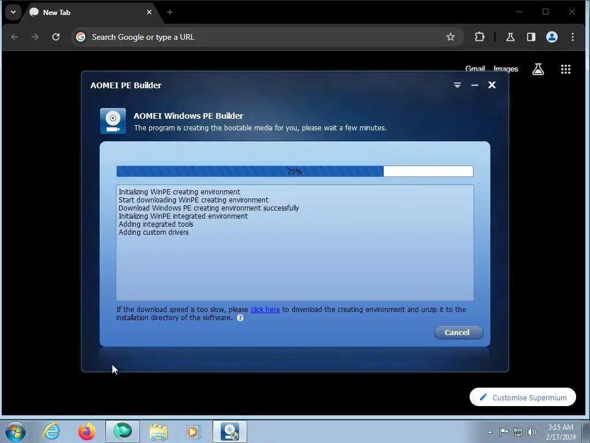The height and width of the screenshot is (443, 590).
Task: Close the AOMEI PE Builder window
Action: [492, 85]
